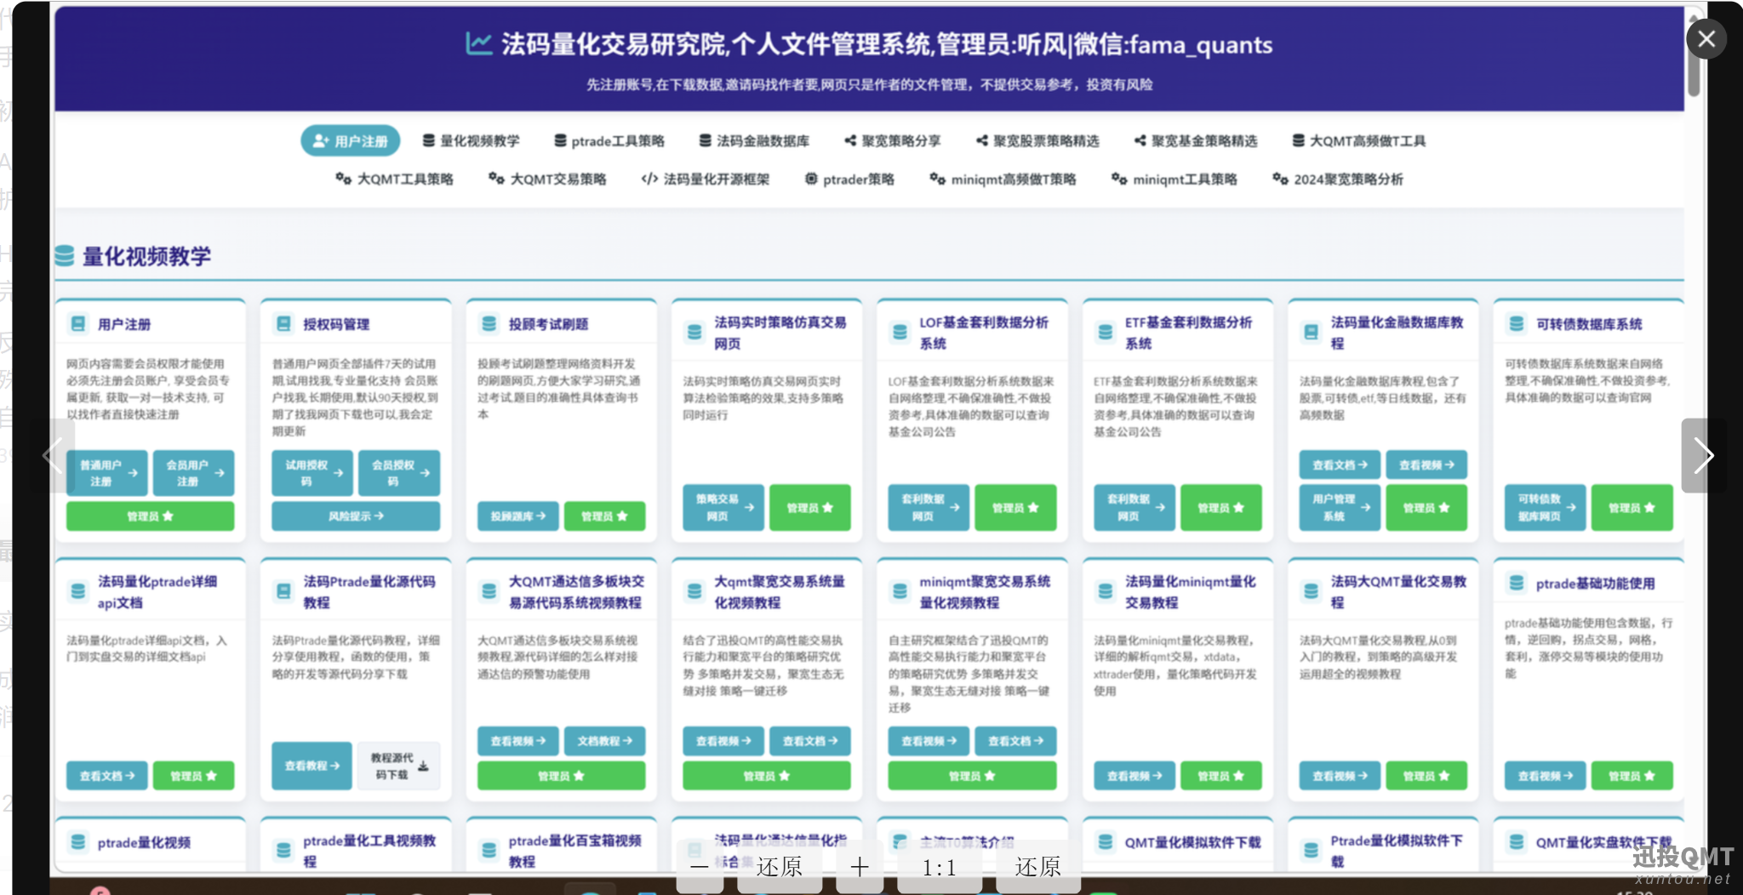Click 投顾题库 button on exam card

coord(517,516)
